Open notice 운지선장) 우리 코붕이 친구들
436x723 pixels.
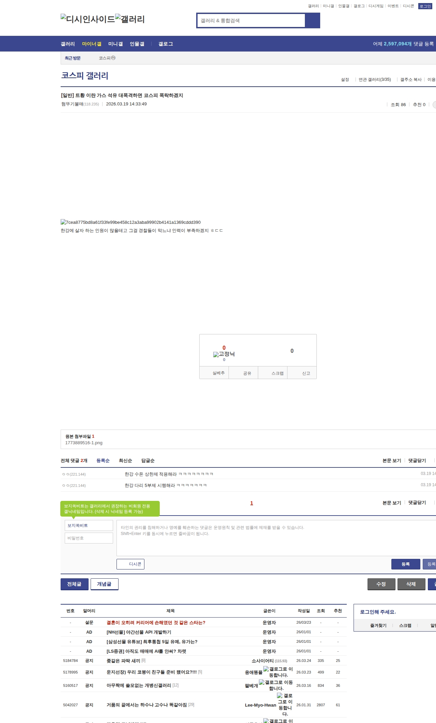click(152, 672)
